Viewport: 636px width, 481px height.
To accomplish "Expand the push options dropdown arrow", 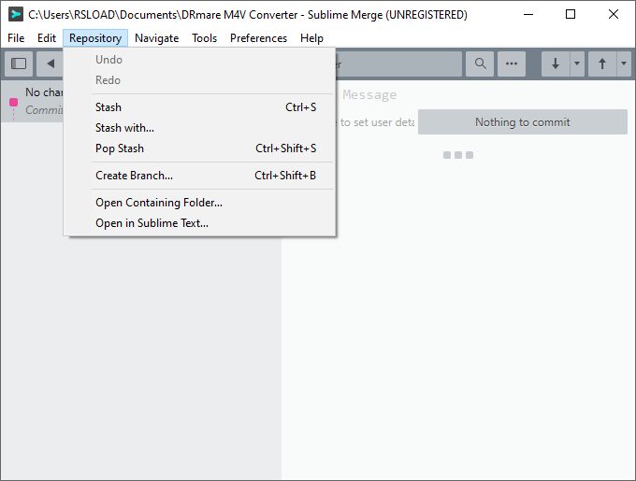I will 624,64.
